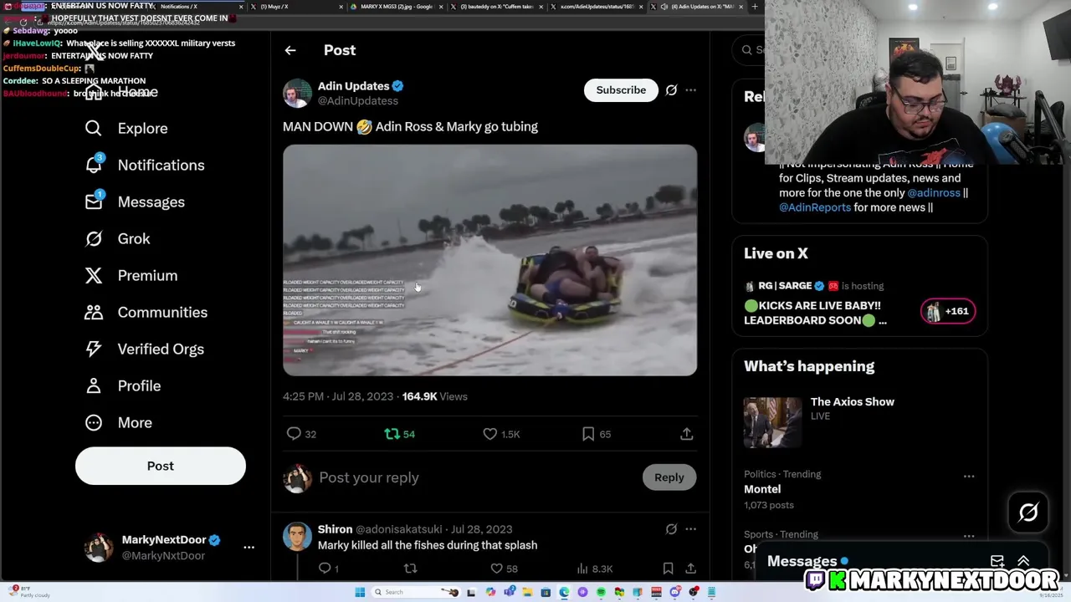The height and width of the screenshot is (602, 1071).
Task: Click the Messages envelope icon
Action: tap(94, 202)
